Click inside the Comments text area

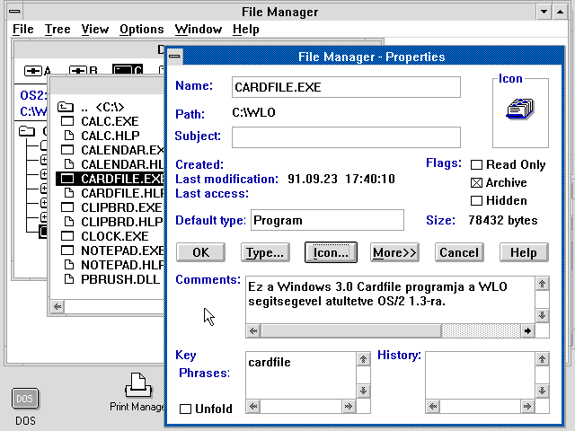click(390, 300)
